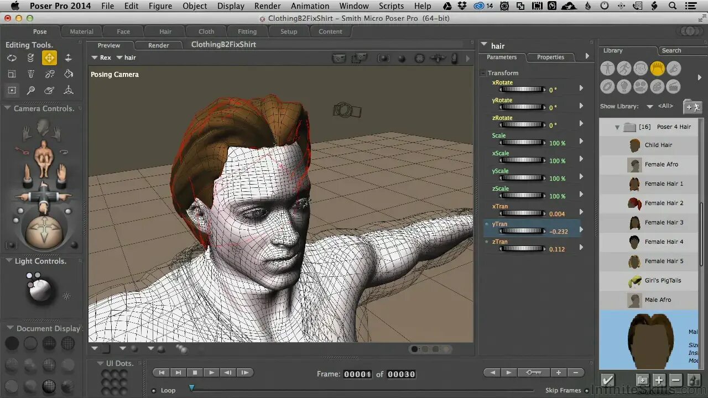Screen dimensions: 708x398
Task: Select the Direct Manipulation tool
Action: 68,90
